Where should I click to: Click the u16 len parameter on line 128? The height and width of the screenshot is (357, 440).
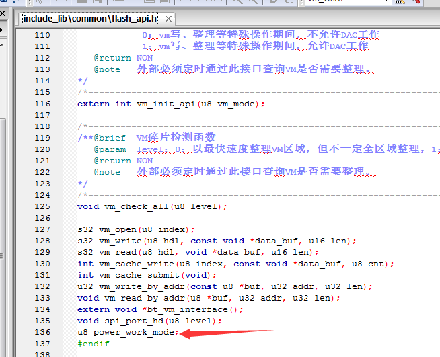tap(328, 241)
